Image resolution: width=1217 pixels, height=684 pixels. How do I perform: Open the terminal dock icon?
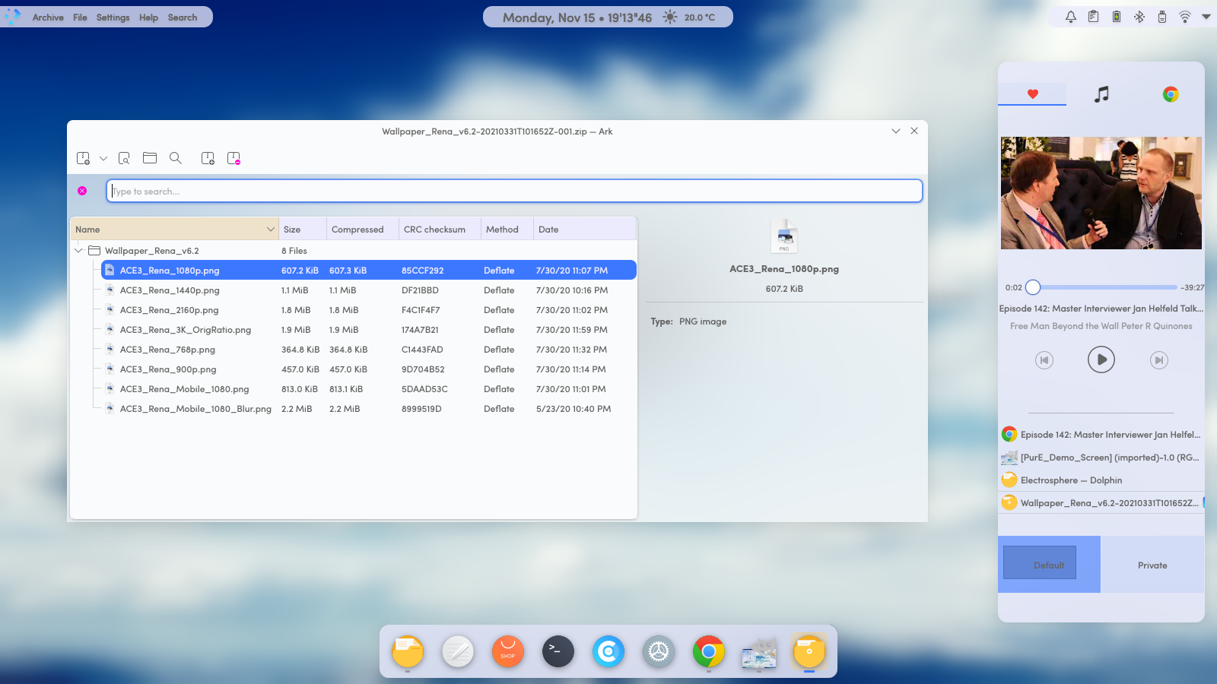point(558,651)
